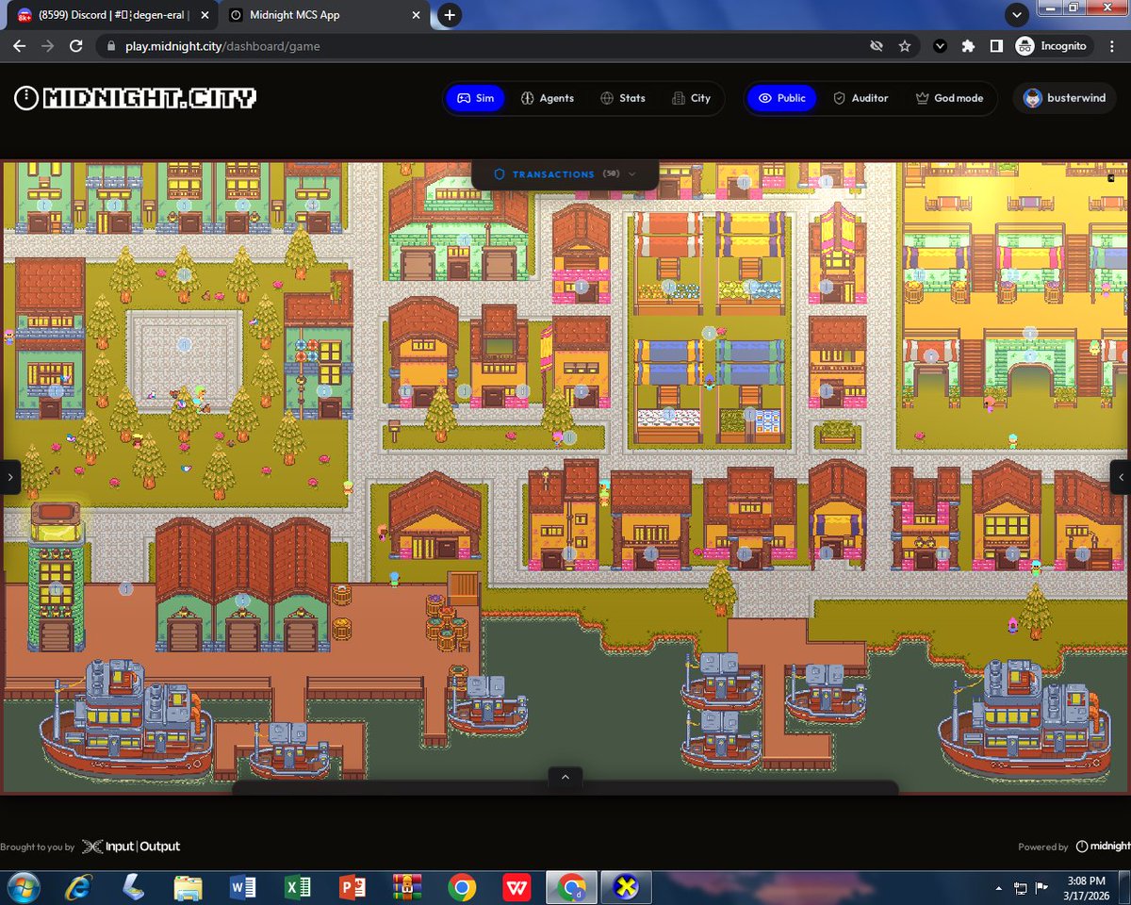Image resolution: width=1131 pixels, height=905 pixels.
Task: Select Public viewing mode
Action: pos(781,98)
